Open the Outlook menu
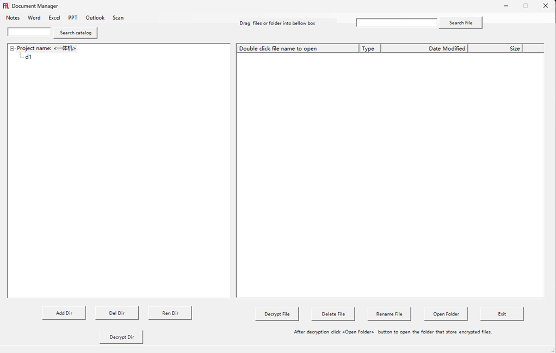556x353 pixels. (95, 18)
